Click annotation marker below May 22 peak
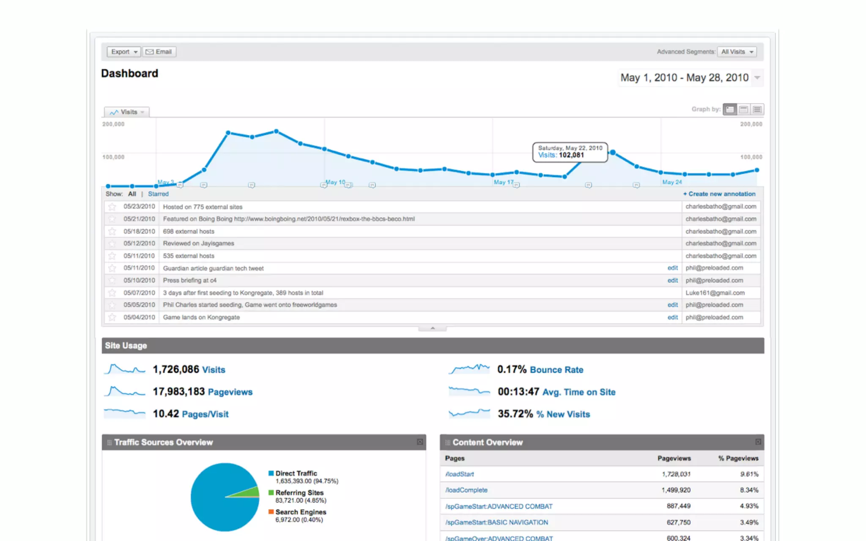 (x=588, y=185)
